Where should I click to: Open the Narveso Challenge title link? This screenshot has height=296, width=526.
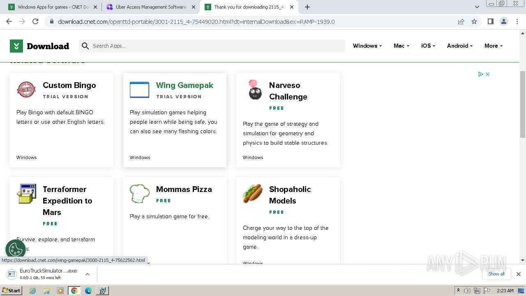coord(288,91)
